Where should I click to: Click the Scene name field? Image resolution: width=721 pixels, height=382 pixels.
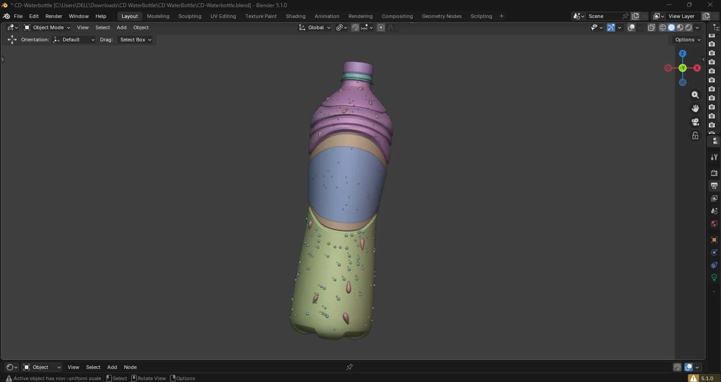[603, 16]
